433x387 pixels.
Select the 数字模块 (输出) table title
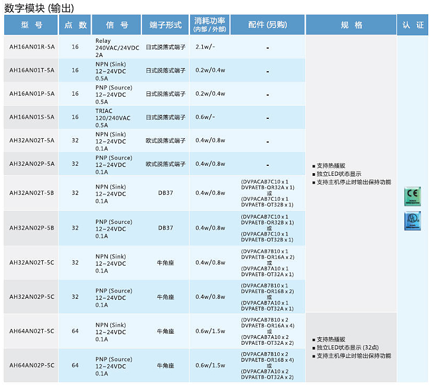point(39,8)
